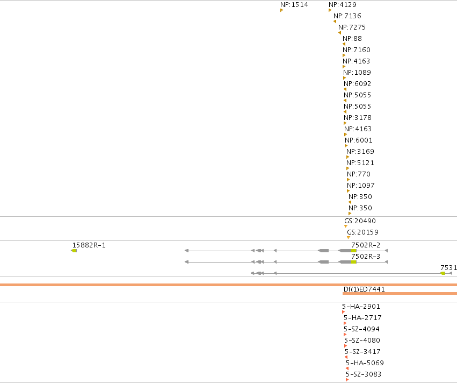Pick the triangle glyph under NP:7160
Image resolution: width=457 pixels, height=383 pixels.
pos(344,55)
